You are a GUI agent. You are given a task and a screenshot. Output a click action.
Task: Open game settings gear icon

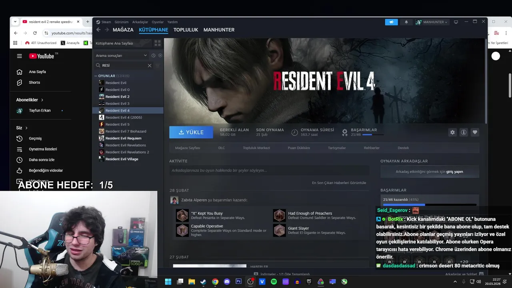(x=452, y=132)
